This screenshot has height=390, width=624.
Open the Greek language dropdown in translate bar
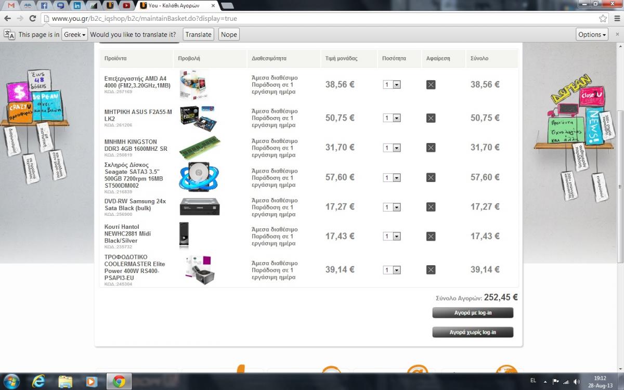point(74,35)
